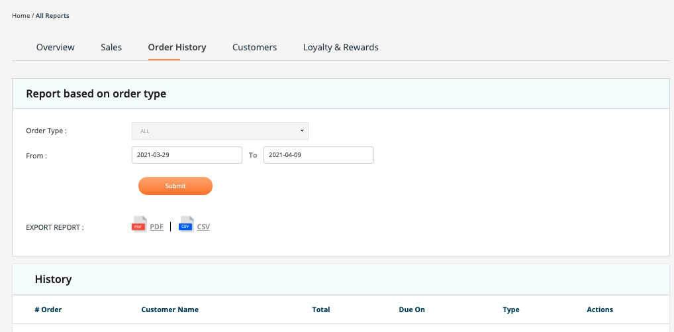Click the Actions column header
674x332 pixels.
[x=600, y=309]
